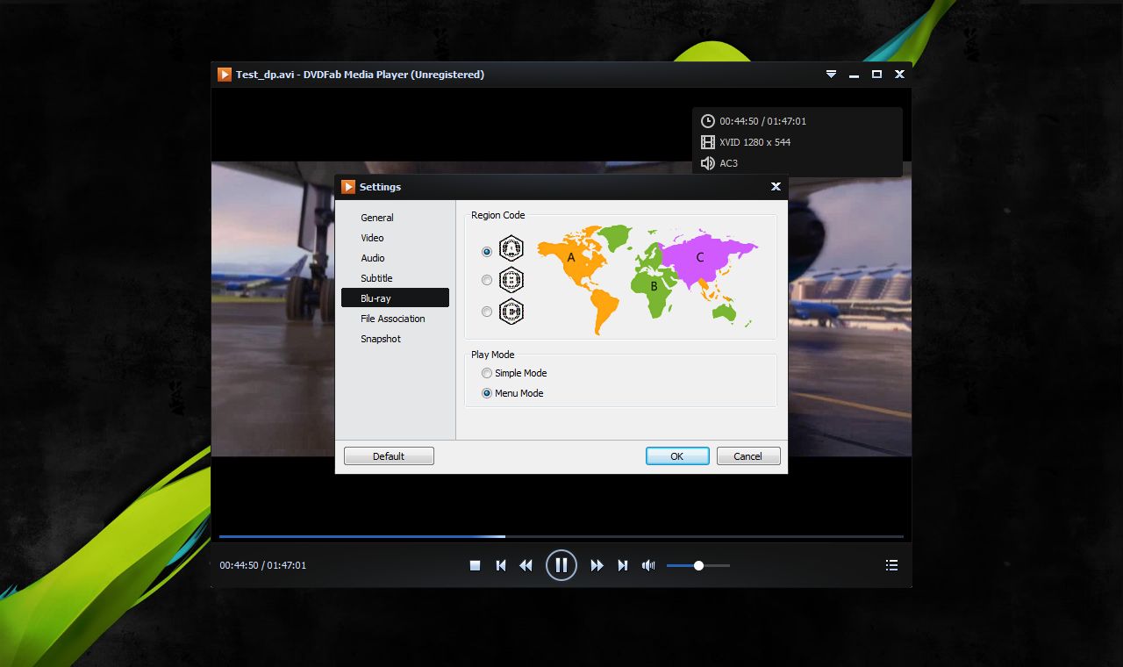Image resolution: width=1123 pixels, height=667 pixels.
Task: Choose Menu Mode play mode
Action: 513,393
